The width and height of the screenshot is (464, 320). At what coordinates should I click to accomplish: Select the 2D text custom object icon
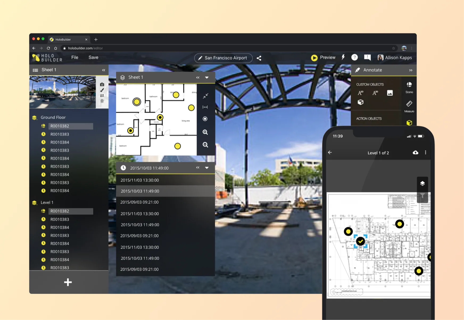coord(361,93)
